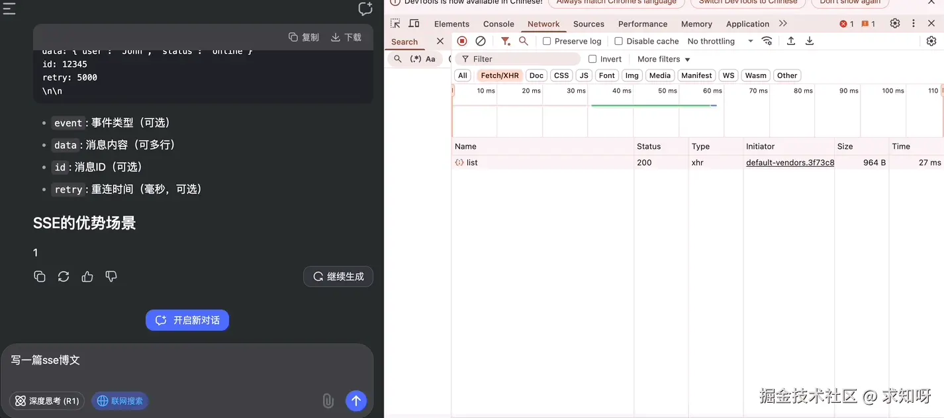Select the WS type filter
This screenshot has width=944, height=418.
pos(728,75)
